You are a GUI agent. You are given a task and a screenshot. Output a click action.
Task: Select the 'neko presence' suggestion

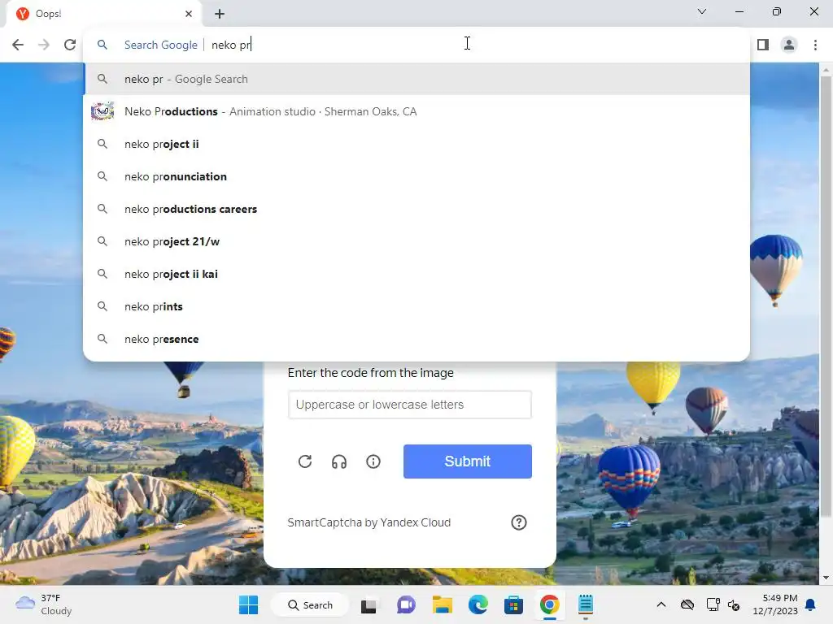pyautogui.click(x=416, y=339)
